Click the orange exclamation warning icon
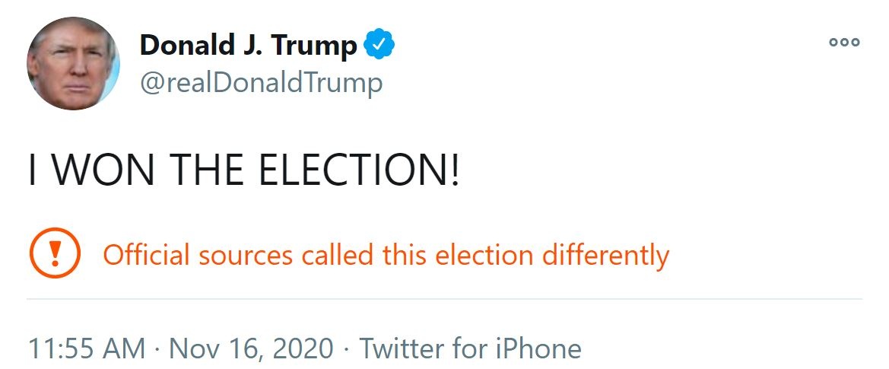Viewport: 889px width, 369px height. pyautogui.click(x=55, y=253)
